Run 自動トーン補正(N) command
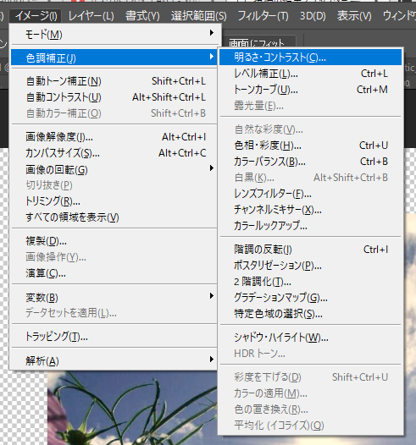The image size is (416, 445). click(x=114, y=81)
